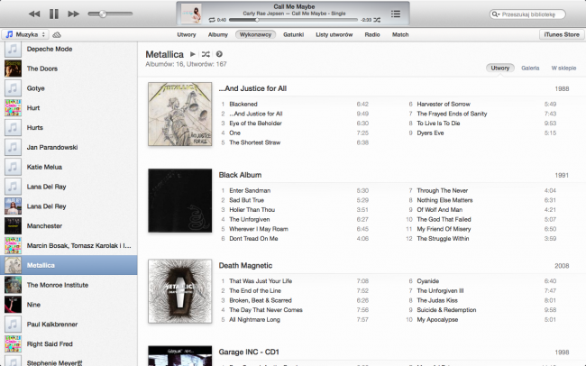Select Paul Kalkbrenner artist
Screen dimensions: 586x366
click(x=69, y=325)
